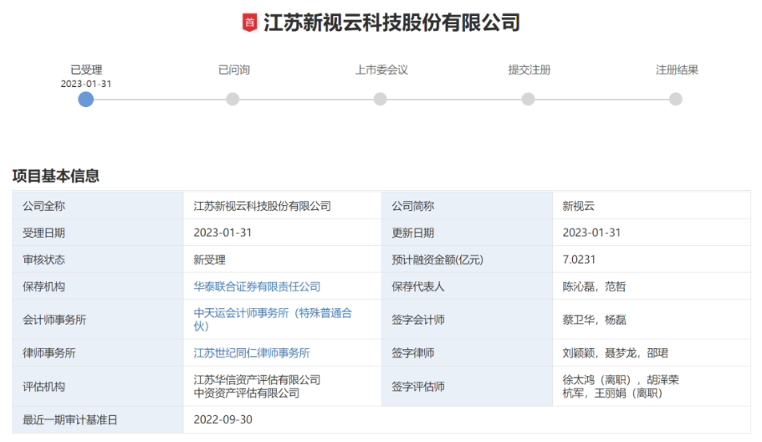This screenshot has width=762, height=442.
Task: Click the red 首 badge icon beside company title
Action: 249,23
